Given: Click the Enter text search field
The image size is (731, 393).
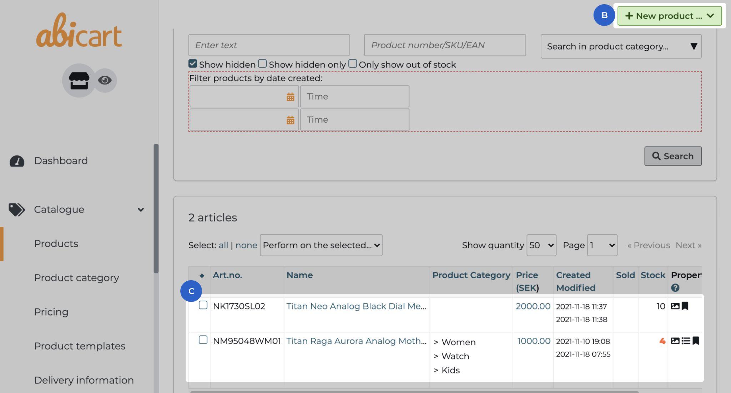Looking at the screenshot, I should pos(269,45).
